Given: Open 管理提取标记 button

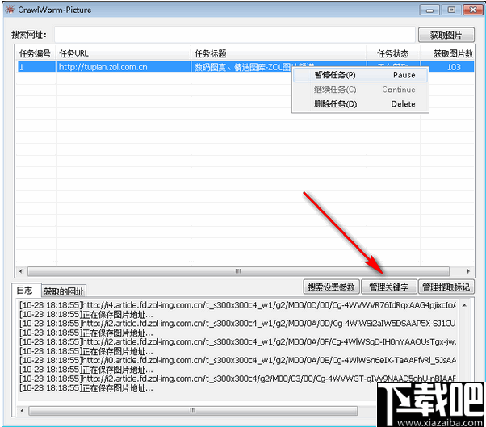Looking at the screenshot, I should coord(446,287).
